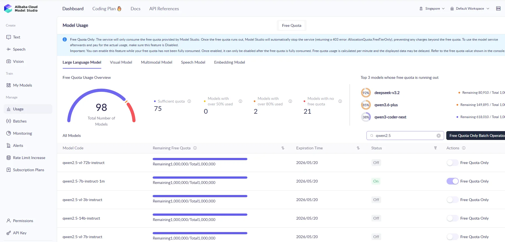Click the EN language switch icon
Image resolution: width=505 pixels, height=242 pixels.
click(498, 9)
